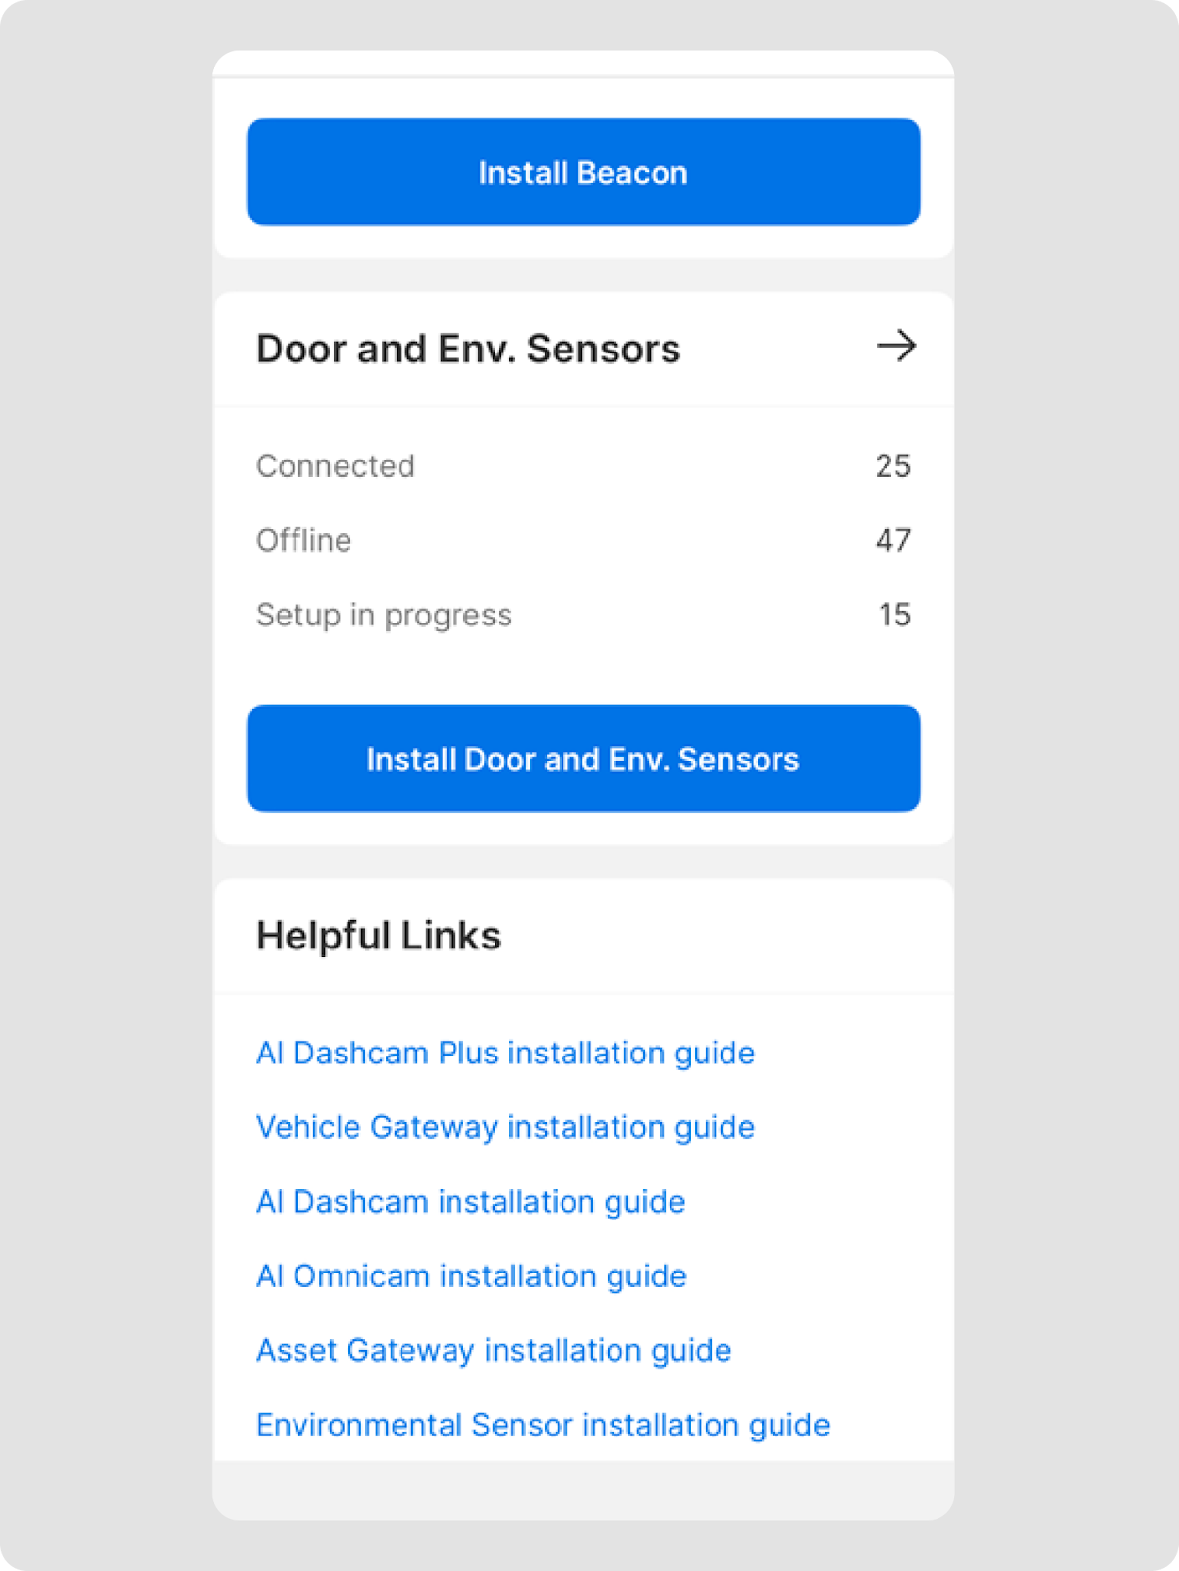The height and width of the screenshot is (1571, 1179).
Task: Open AI Omnicam installation guide
Action: pyautogui.click(x=471, y=1277)
